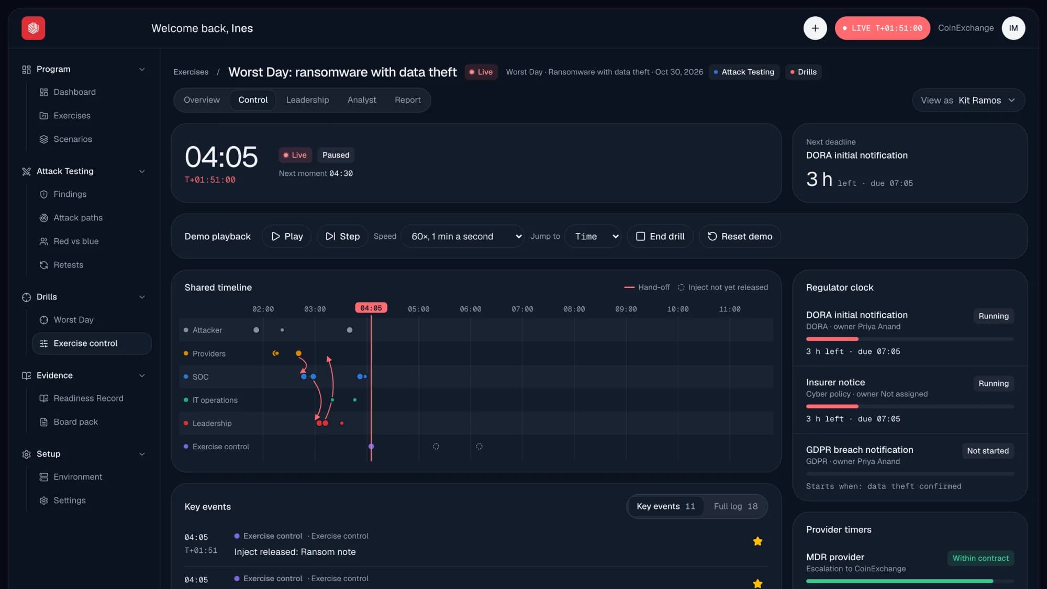This screenshot has height=589, width=1047.
Task: Click the Exercises breadcrumb link
Action: pos(191,72)
